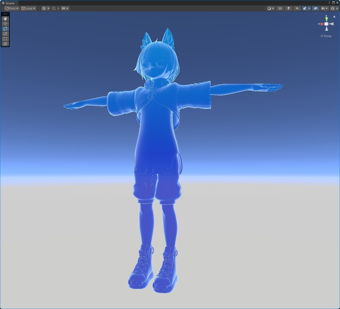Image resolution: width=340 pixels, height=309 pixels.
Task: Disable the scene visibility eye toggle
Action: pos(315,8)
